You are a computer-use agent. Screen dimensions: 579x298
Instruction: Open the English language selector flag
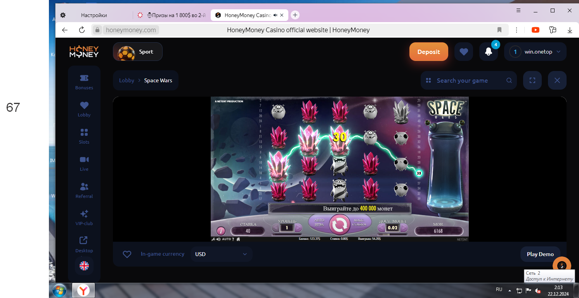[x=84, y=266]
